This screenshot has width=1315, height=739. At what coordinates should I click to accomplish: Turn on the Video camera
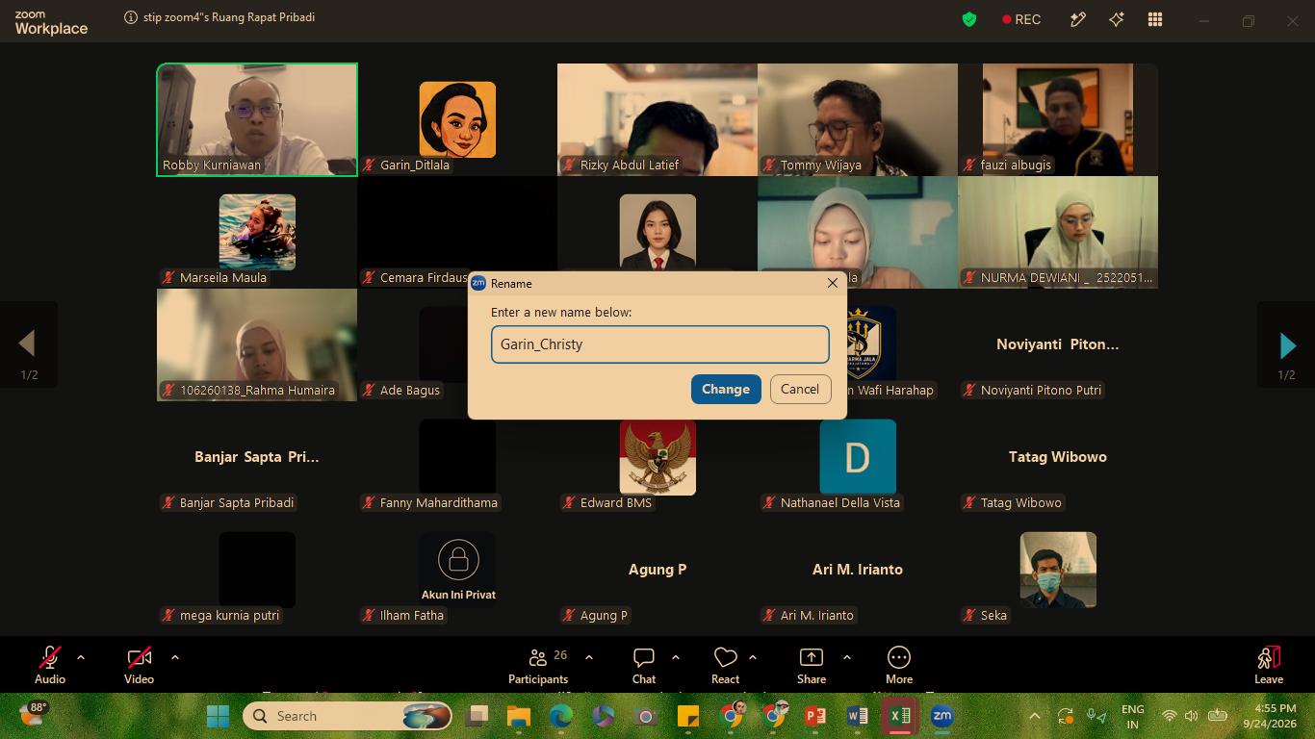tap(140, 657)
